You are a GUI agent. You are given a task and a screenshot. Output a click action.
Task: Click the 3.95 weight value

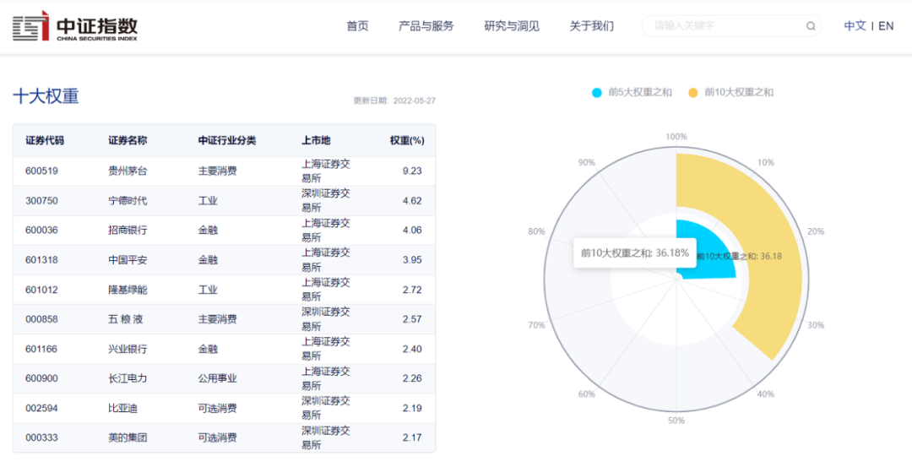click(412, 260)
